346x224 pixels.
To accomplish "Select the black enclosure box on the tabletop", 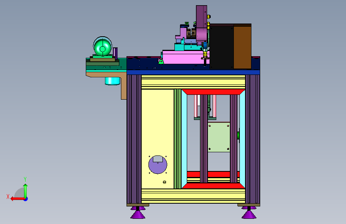I will tap(221, 46).
